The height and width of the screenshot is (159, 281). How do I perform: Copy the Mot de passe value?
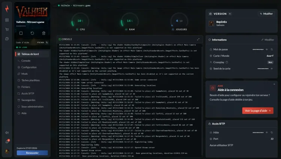(x=272, y=49)
